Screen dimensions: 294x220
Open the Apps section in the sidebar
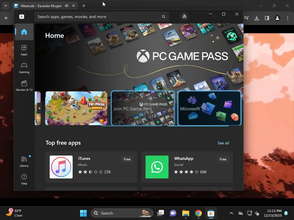point(24,50)
